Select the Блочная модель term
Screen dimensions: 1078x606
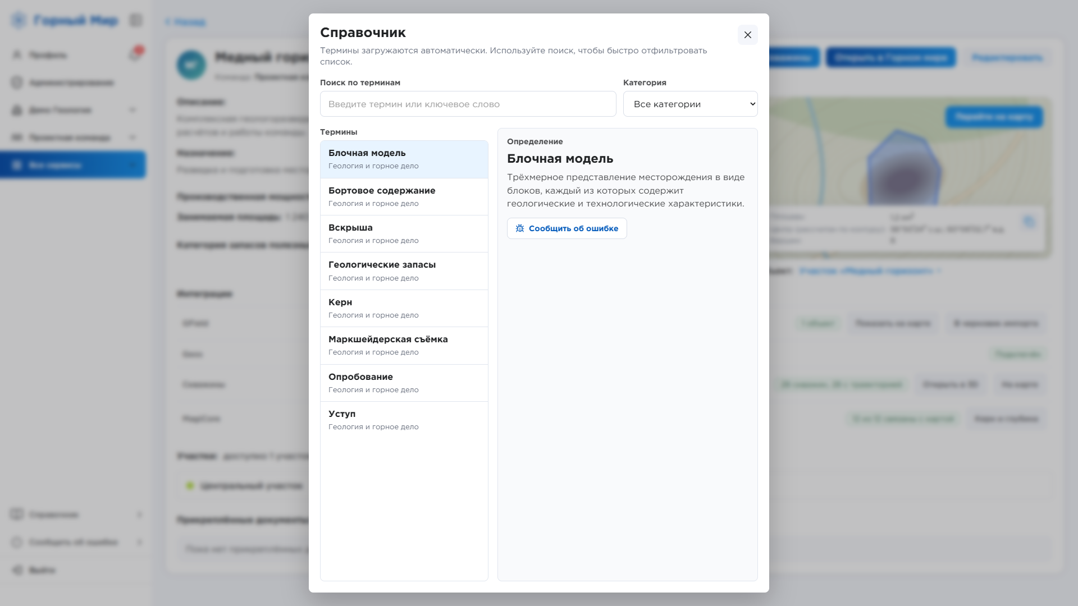[404, 159]
